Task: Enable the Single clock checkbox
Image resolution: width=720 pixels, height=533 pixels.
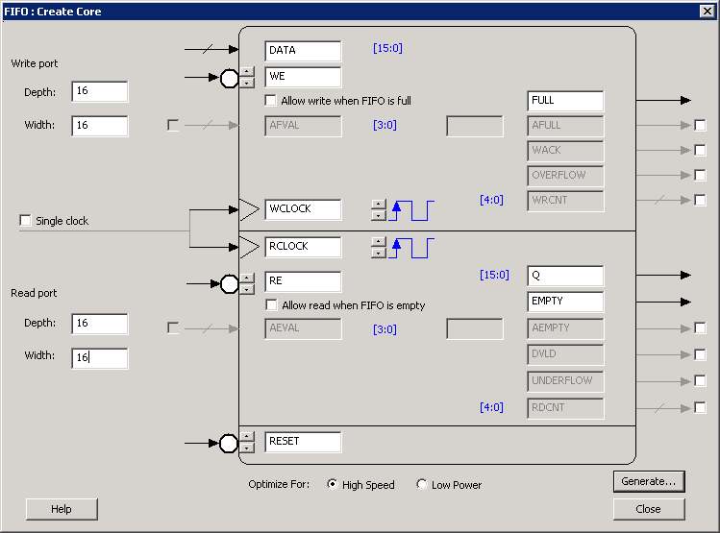Action: (25, 221)
